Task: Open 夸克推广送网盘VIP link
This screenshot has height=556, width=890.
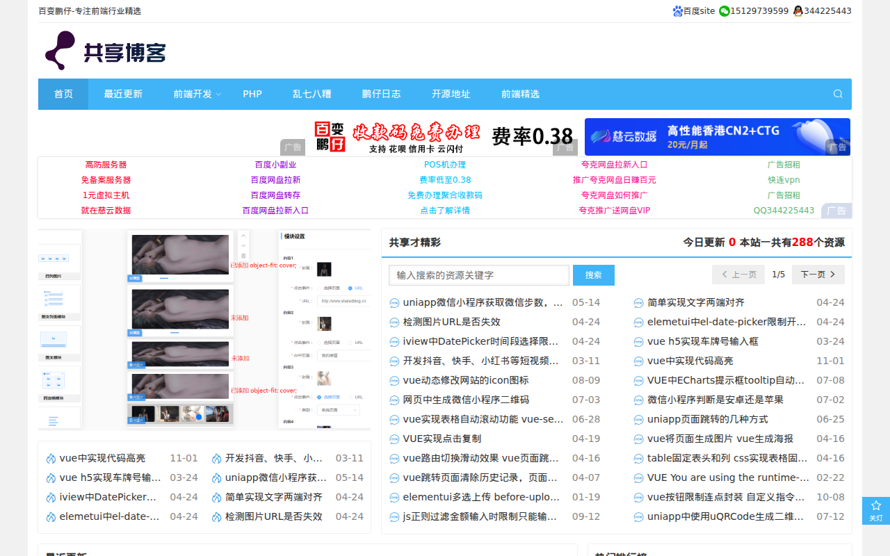Action: [x=615, y=211]
